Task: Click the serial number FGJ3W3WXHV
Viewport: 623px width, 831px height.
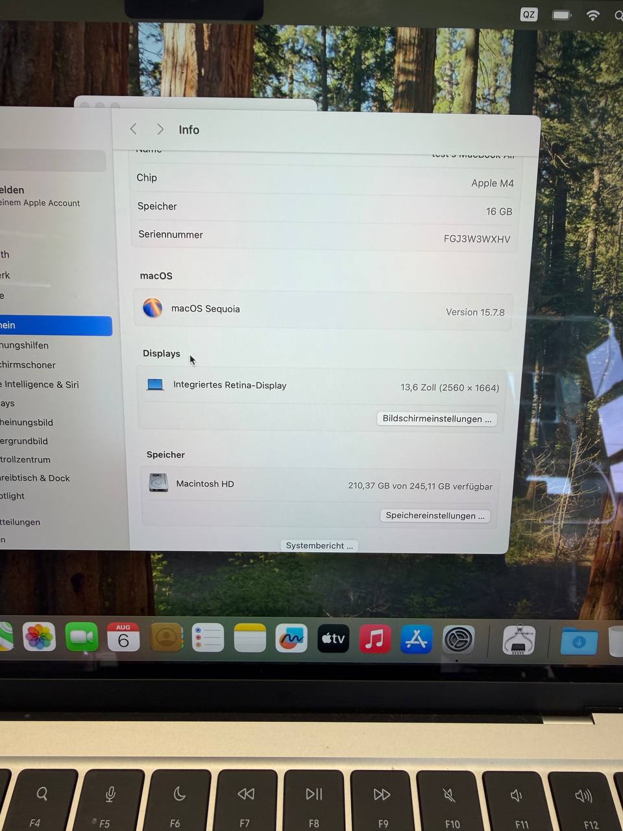Action: (477, 239)
